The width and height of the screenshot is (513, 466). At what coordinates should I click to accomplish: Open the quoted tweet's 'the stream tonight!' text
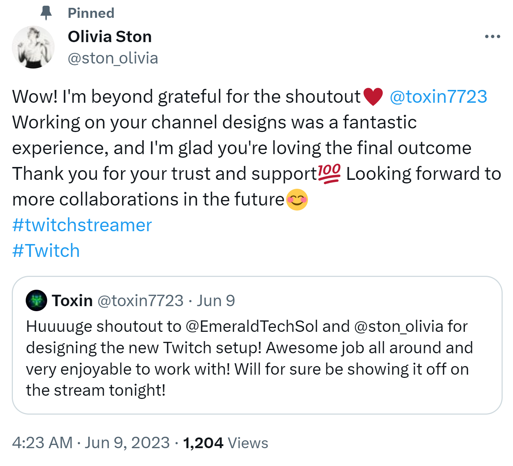(x=96, y=390)
